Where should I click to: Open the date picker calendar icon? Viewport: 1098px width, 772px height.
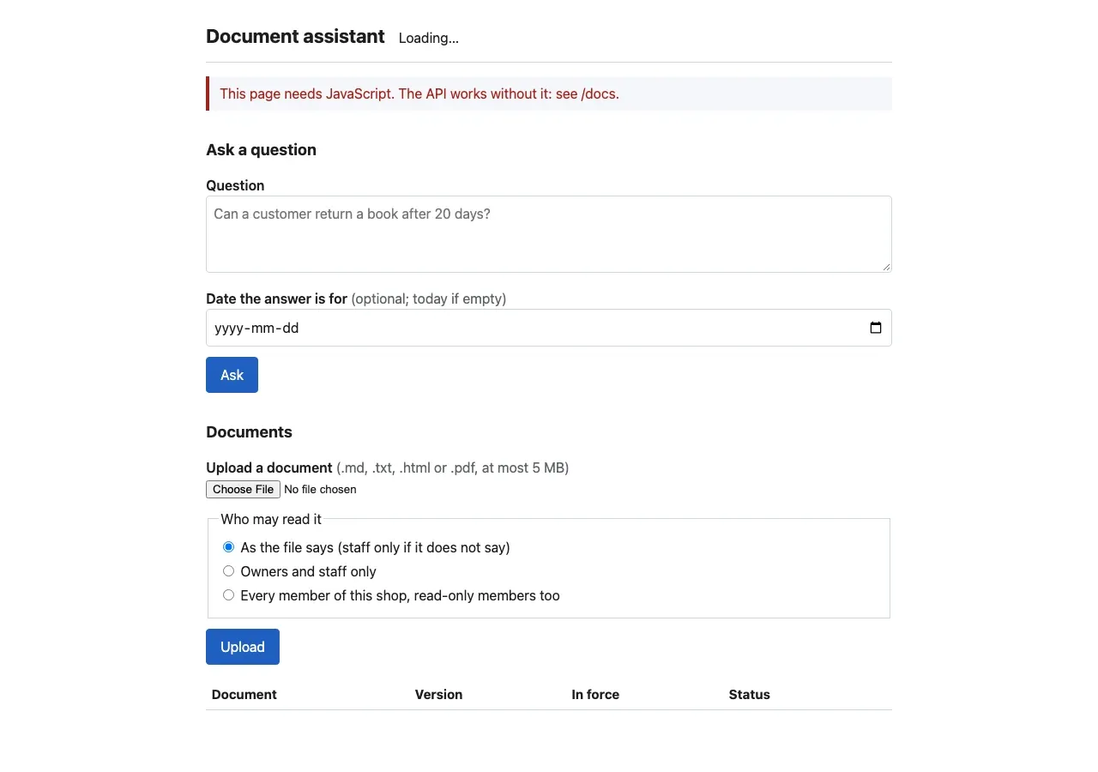click(876, 328)
